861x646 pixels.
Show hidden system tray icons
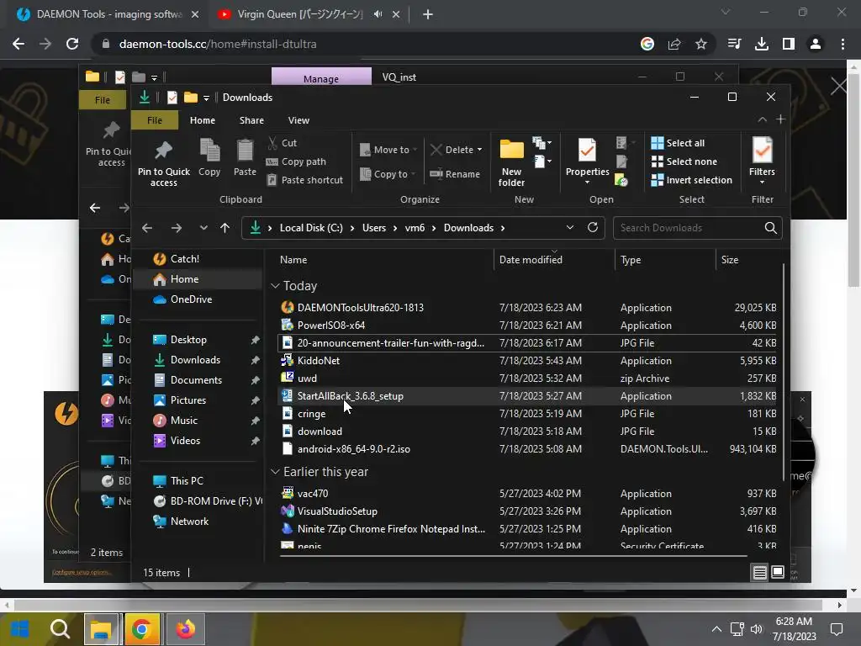point(716,629)
